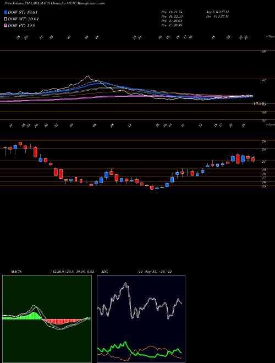Click the ADX values '(14 day) 35, +23, -12'
The image size is (275, 363).
point(155,272)
